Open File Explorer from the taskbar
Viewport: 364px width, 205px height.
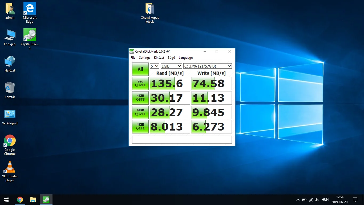pyautogui.click(x=33, y=200)
